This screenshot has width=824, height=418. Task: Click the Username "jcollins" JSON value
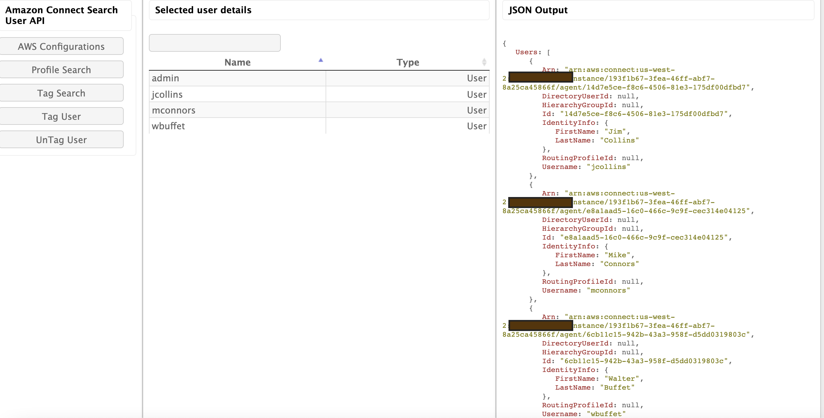click(x=608, y=167)
